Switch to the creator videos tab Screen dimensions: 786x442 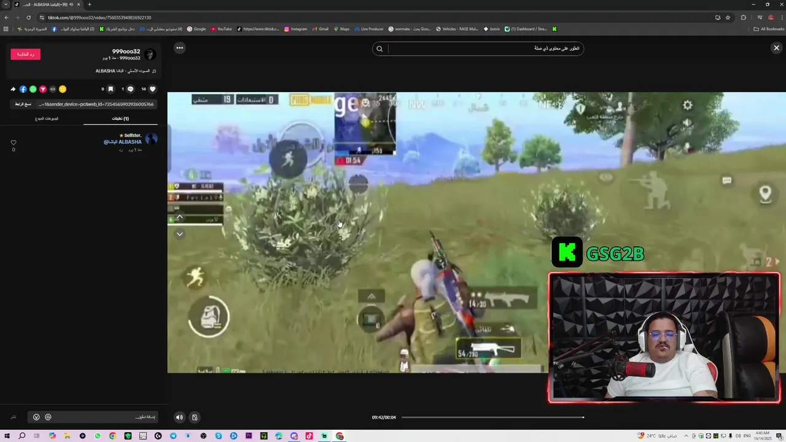point(47,118)
